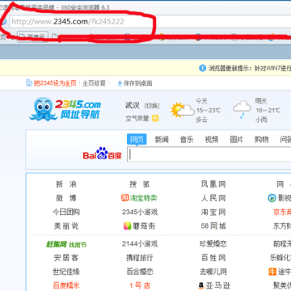Open the 主页修复 link
Screen dimensions: 291x291
tap(94, 83)
